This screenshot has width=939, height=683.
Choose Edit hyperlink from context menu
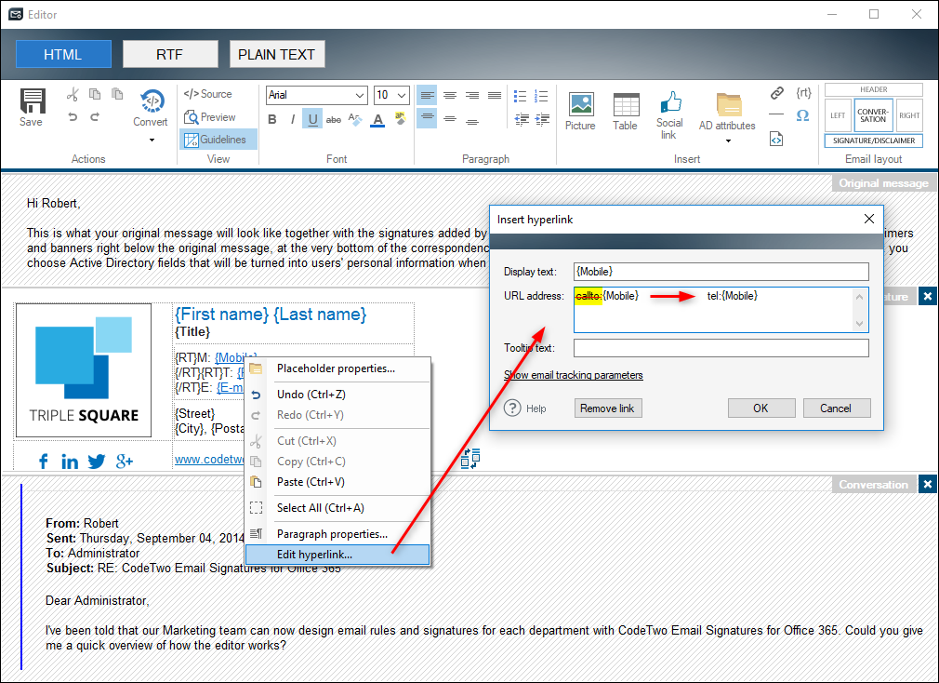click(337, 555)
